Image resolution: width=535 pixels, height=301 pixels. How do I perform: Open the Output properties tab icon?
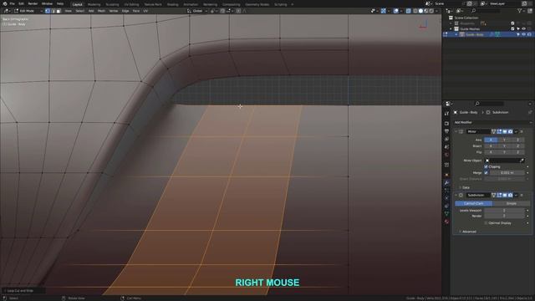click(446, 131)
